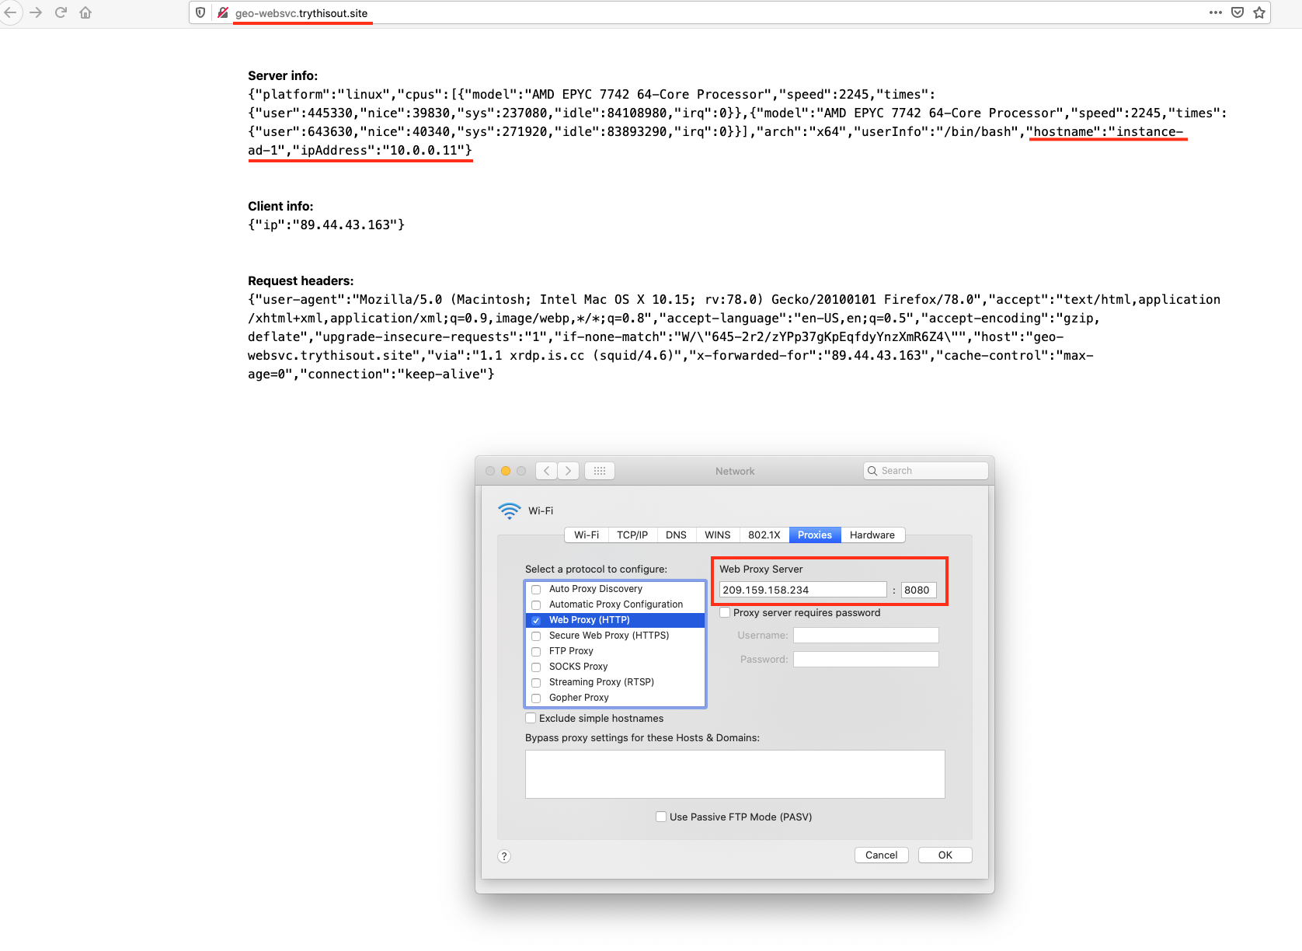
Task: Click the search magnifier in Network window
Action: tap(872, 471)
